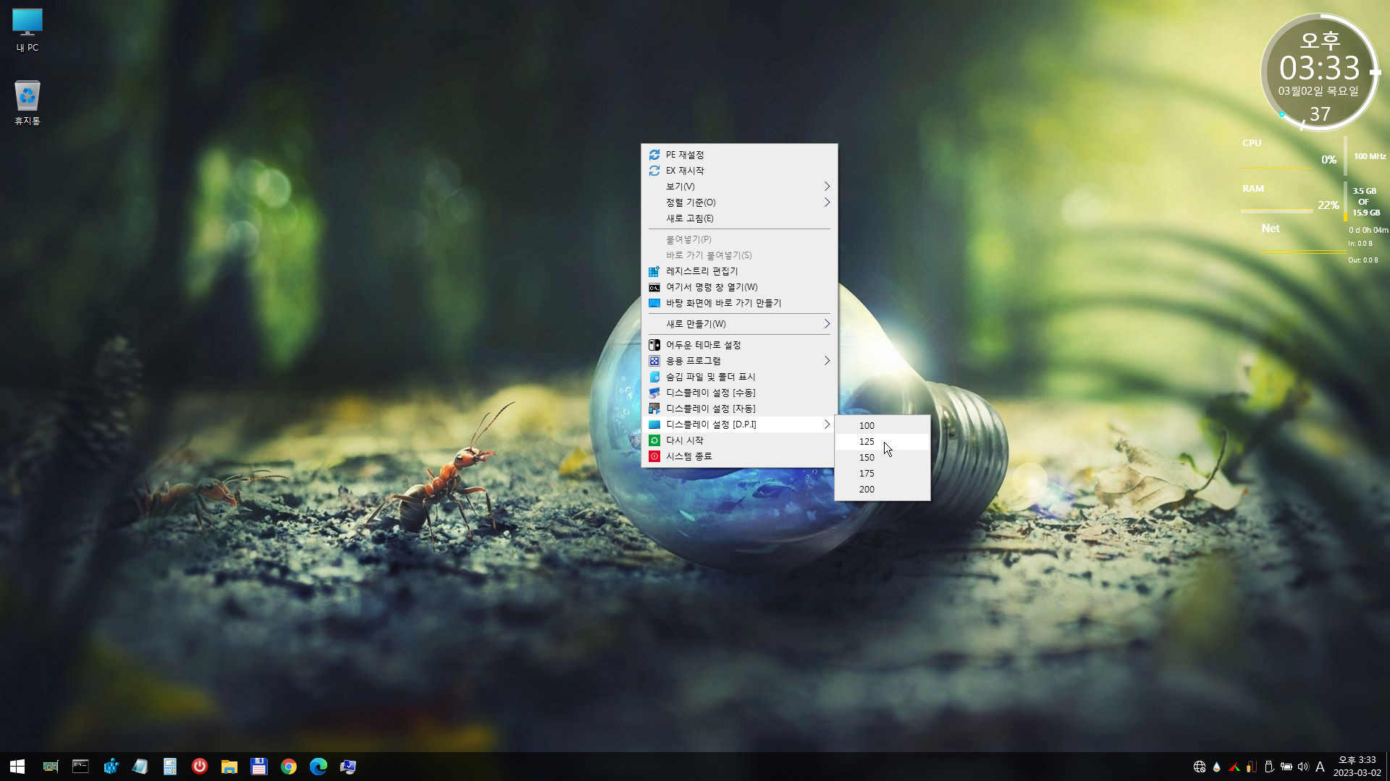Click the orange USB cable tray icon
The width and height of the screenshot is (1390, 781).
tap(1252, 767)
